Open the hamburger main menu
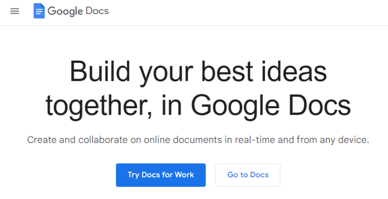388x199 pixels. click(15, 11)
